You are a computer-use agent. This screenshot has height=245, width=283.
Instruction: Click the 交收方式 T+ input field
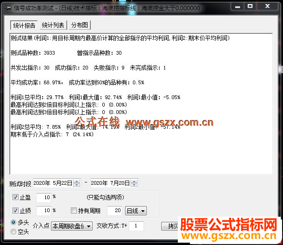[136, 226]
